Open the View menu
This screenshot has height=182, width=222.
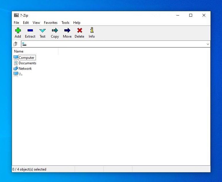point(36,23)
